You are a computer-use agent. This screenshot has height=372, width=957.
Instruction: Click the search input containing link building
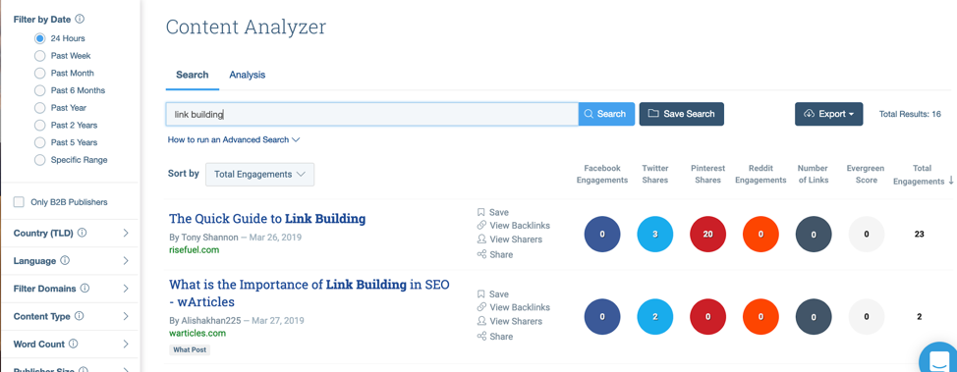[372, 114]
